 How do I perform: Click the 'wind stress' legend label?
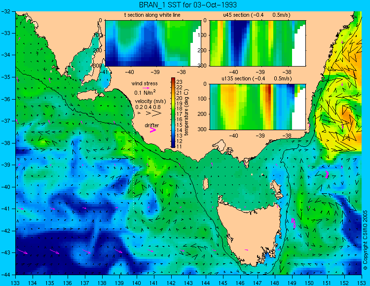pos(145,83)
